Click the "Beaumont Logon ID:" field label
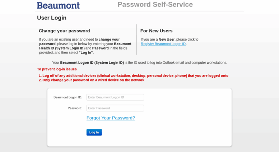Viewport: 279px width, 152px height. [68, 97]
